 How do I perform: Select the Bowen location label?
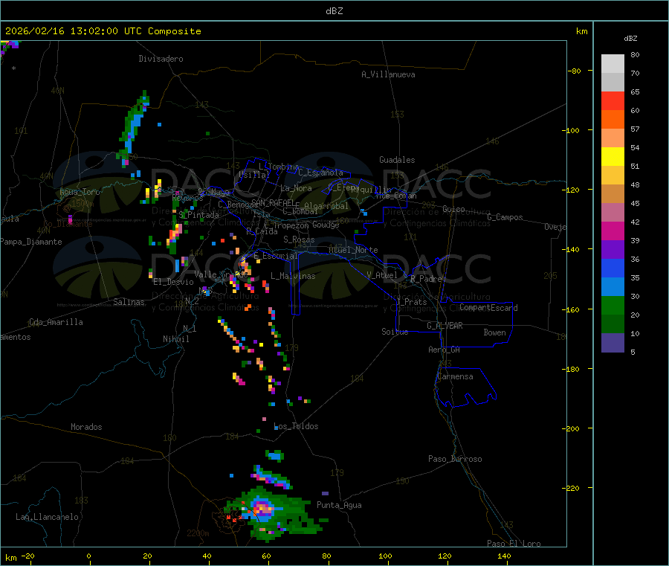[494, 332]
